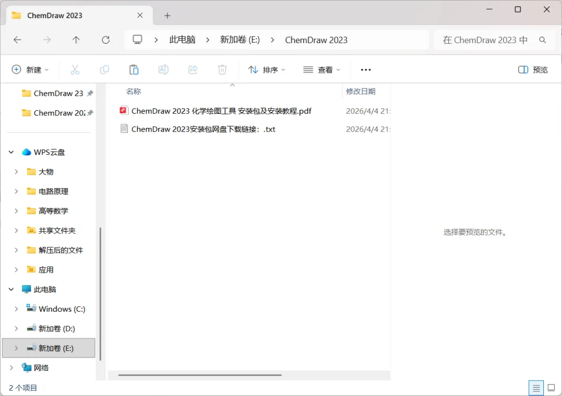Collapse the WPS云盘 tree node
This screenshot has height=396, width=562.
pos(11,152)
